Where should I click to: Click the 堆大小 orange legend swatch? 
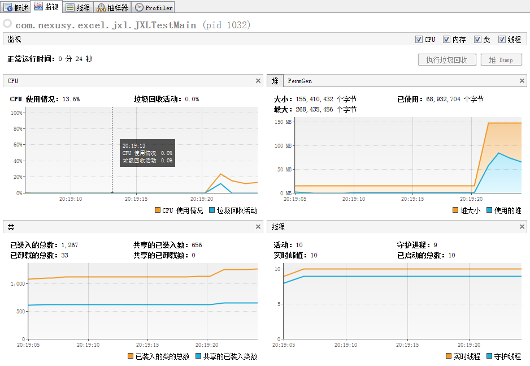[x=455, y=210]
